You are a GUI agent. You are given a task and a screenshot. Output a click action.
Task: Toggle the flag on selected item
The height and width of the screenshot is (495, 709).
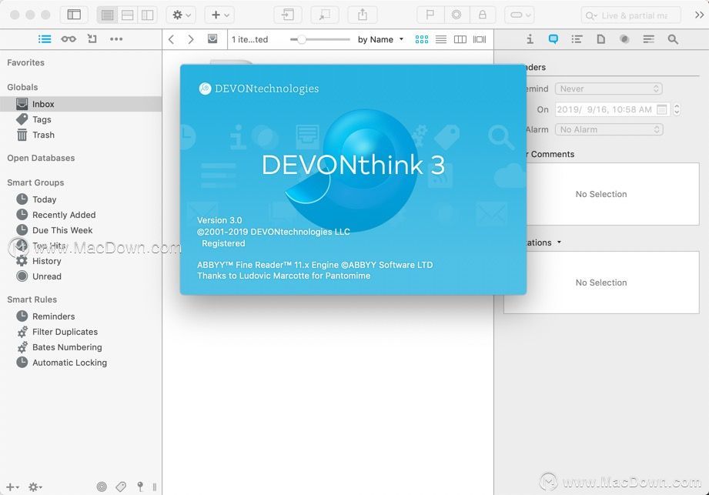pos(430,15)
